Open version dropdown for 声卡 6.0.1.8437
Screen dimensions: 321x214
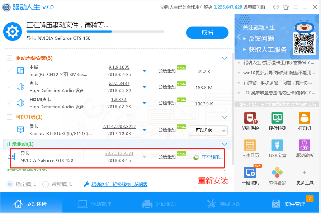[x=144, y=87]
